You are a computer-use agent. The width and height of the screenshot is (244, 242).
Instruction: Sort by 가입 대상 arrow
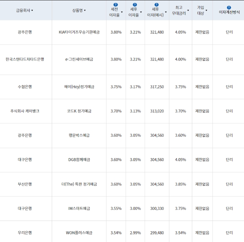click(207, 10)
